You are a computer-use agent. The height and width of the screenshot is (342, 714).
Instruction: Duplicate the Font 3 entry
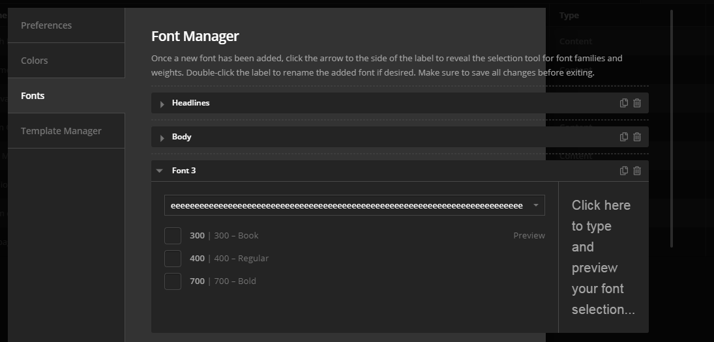click(x=624, y=171)
